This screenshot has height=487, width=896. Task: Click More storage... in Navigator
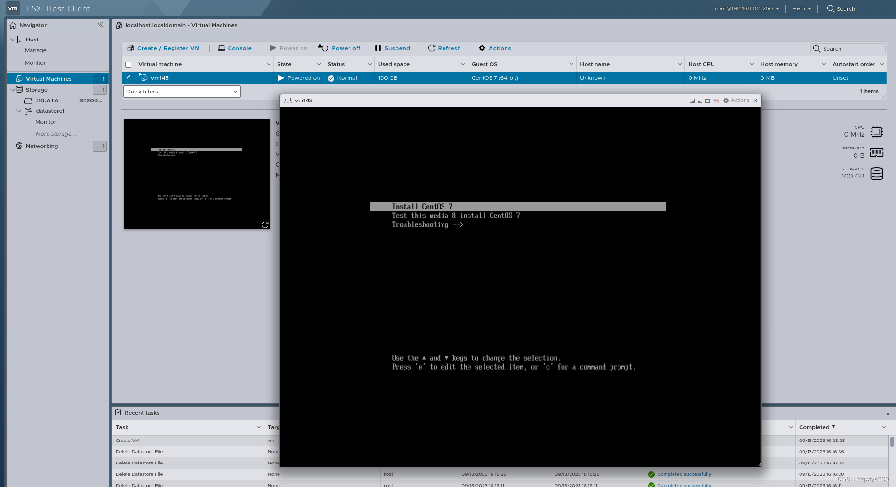[x=56, y=134]
